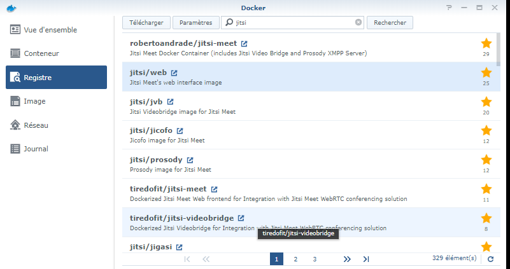Open external link icon next to jitsi/jvb

[x=170, y=102]
